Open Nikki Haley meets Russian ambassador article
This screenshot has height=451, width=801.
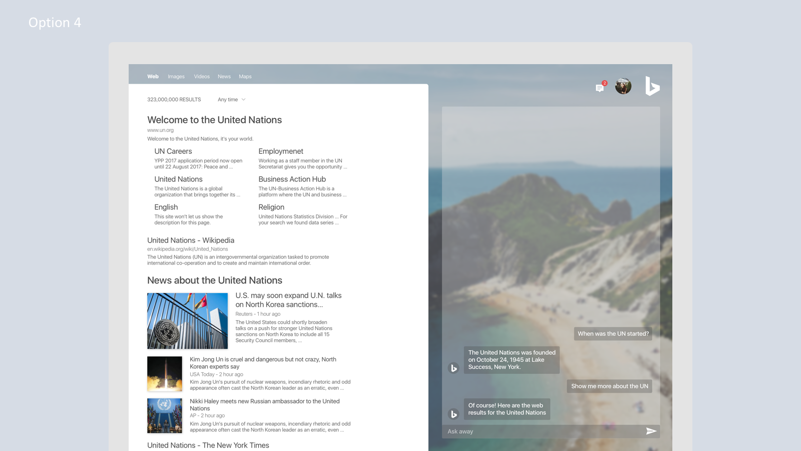(x=264, y=405)
